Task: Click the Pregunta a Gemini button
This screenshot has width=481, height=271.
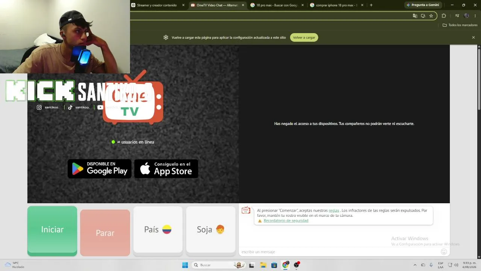Action: pos(423,5)
